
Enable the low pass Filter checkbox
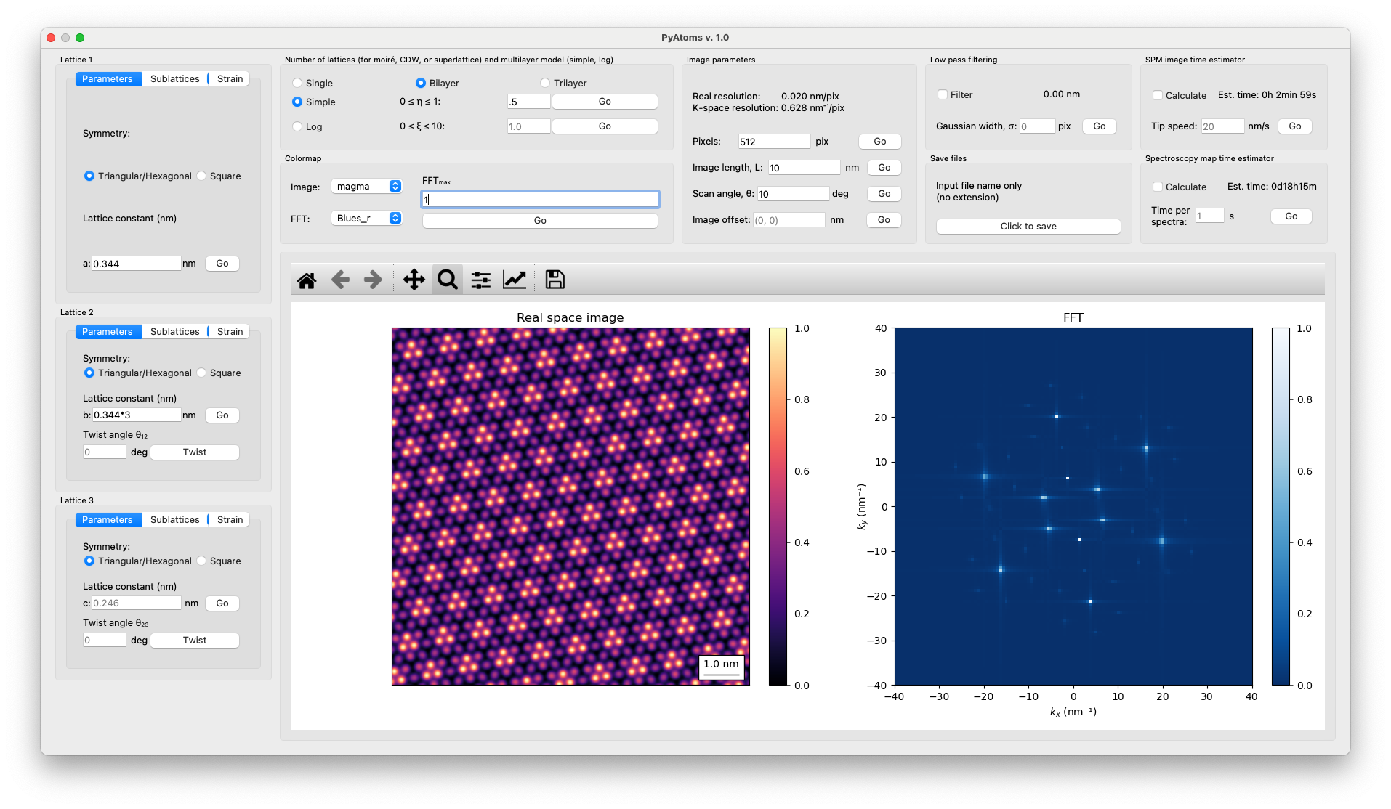943,94
